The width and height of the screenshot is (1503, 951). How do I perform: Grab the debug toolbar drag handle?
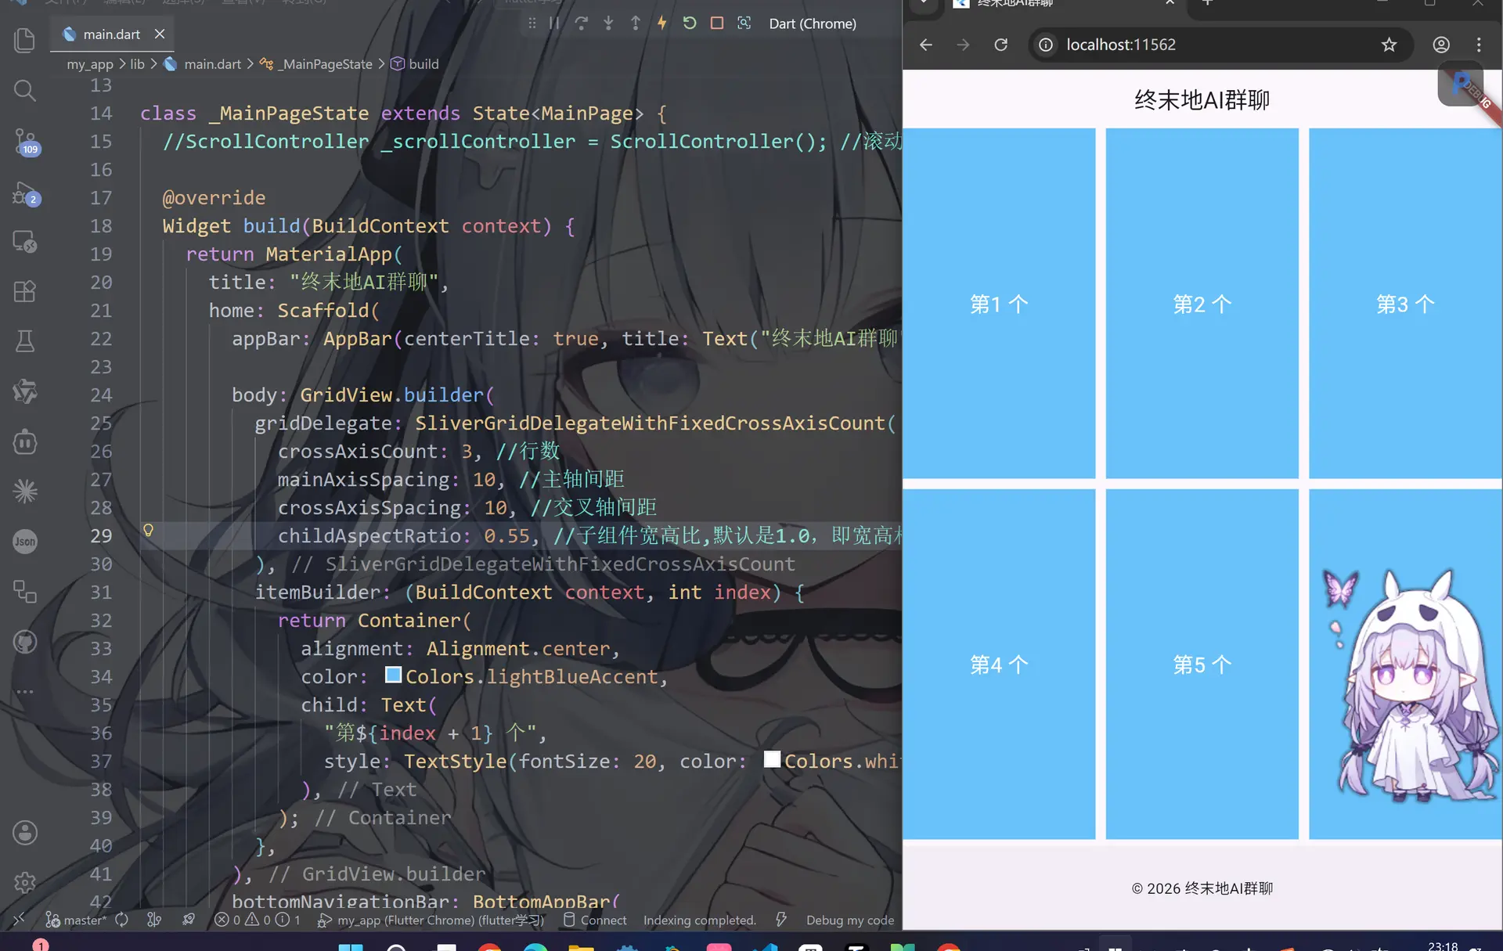[532, 23]
